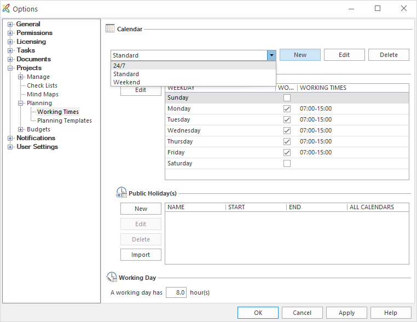
Task: Select Working Times in the tree
Action: tap(58, 112)
